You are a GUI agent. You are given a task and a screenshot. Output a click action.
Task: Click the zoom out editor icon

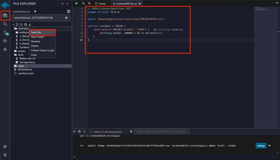[83, 3]
